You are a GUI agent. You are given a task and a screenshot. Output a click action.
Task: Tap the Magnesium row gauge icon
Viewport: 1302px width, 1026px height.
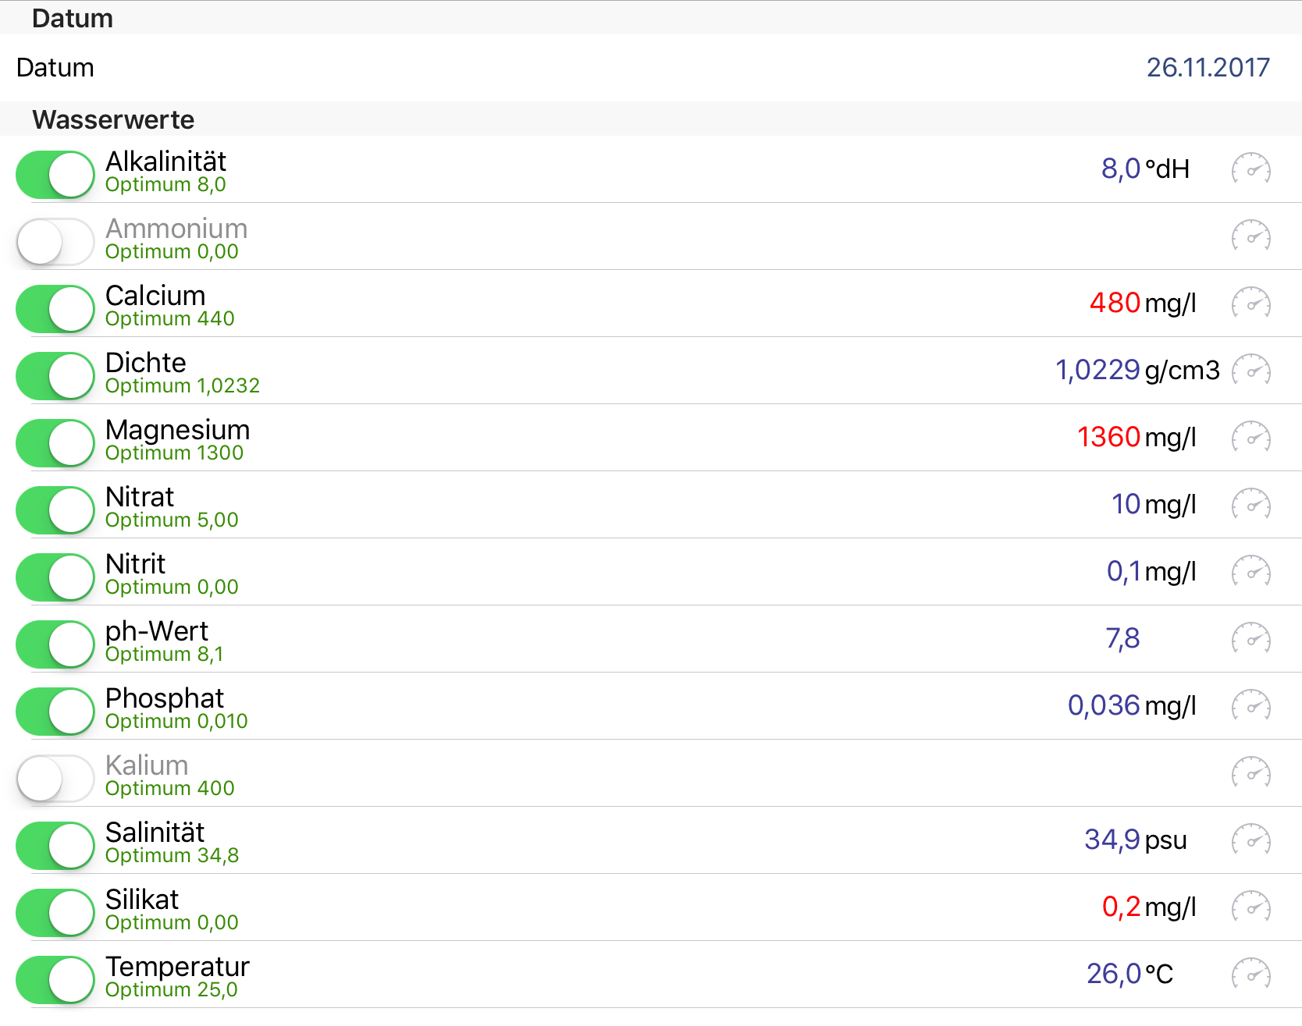(x=1250, y=438)
